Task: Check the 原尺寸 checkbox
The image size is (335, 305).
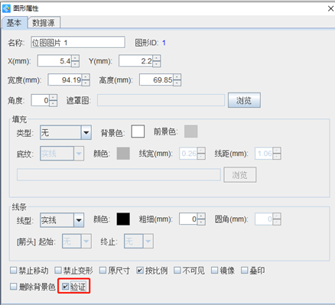Action: pos(102,271)
